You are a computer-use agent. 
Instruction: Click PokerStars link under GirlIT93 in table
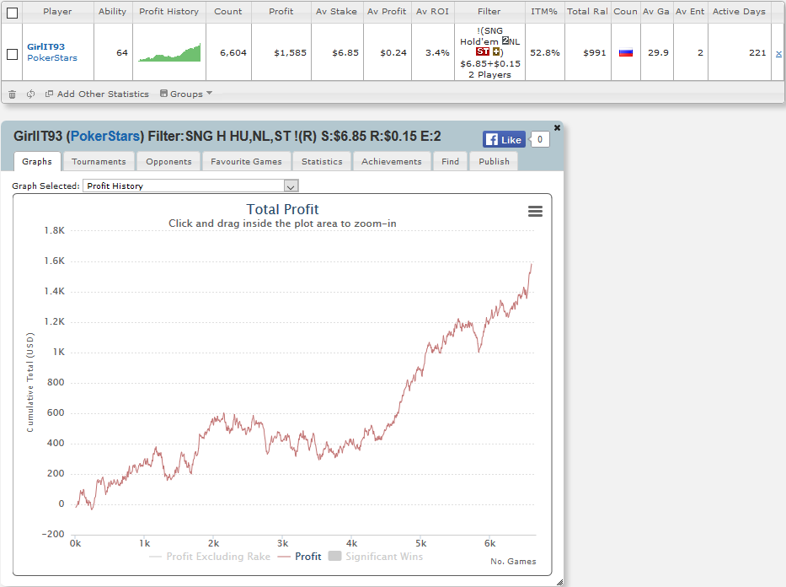tap(52, 58)
